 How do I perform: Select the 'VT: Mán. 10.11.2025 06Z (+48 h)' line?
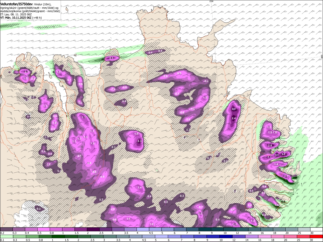click(x=21, y=18)
